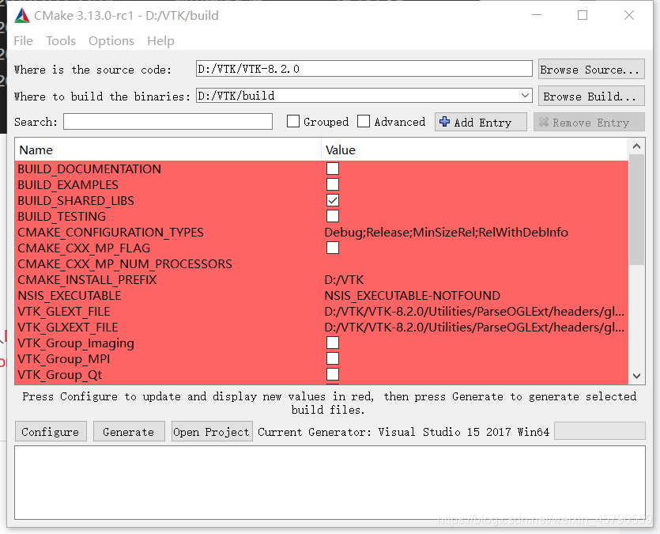Check the CMAKE_CXX_MP_FLAG option

click(333, 248)
